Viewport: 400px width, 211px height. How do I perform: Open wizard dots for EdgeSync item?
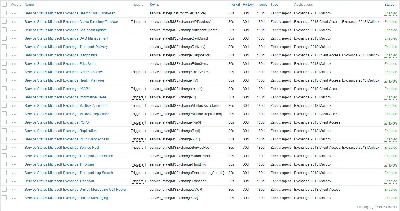pos(14,64)
